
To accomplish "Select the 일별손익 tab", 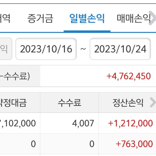I will (87, 18).
